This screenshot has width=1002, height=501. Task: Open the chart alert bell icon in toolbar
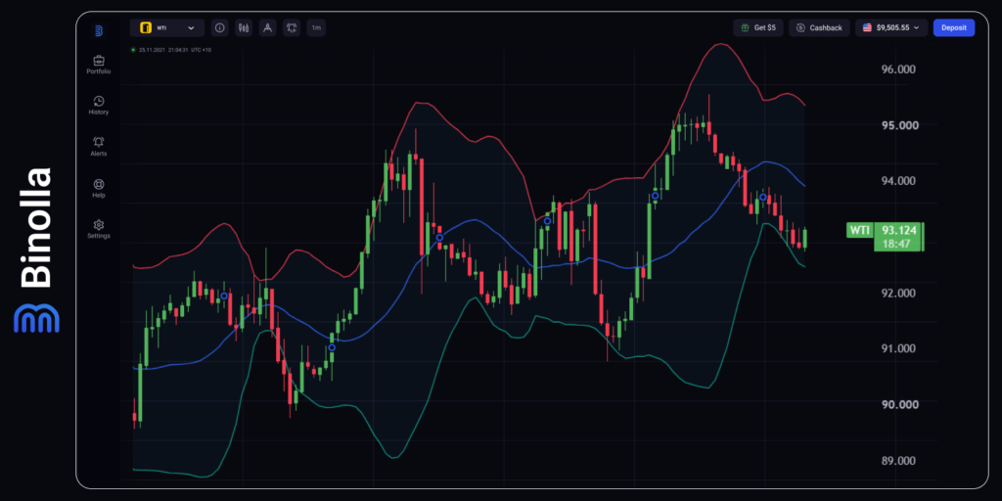click(x=292, y=28)
